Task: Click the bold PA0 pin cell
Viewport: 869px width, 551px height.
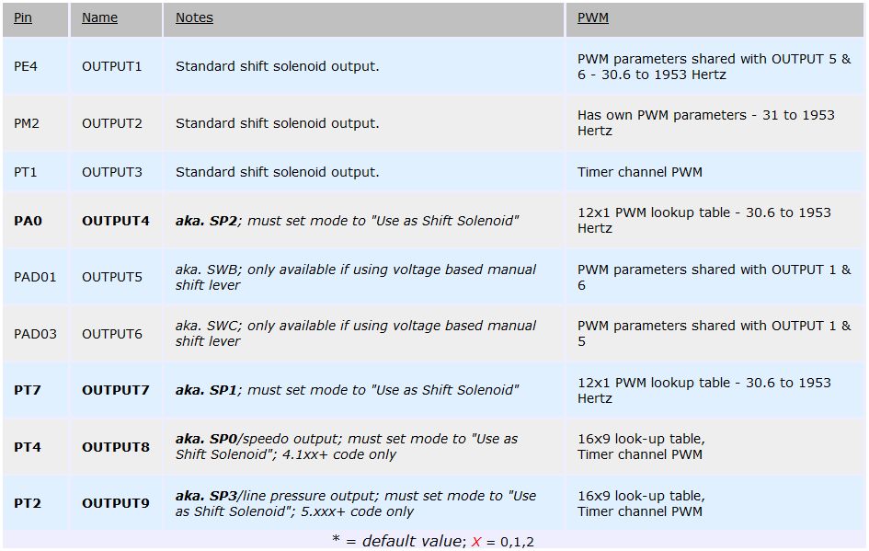Action: (28, 221)
